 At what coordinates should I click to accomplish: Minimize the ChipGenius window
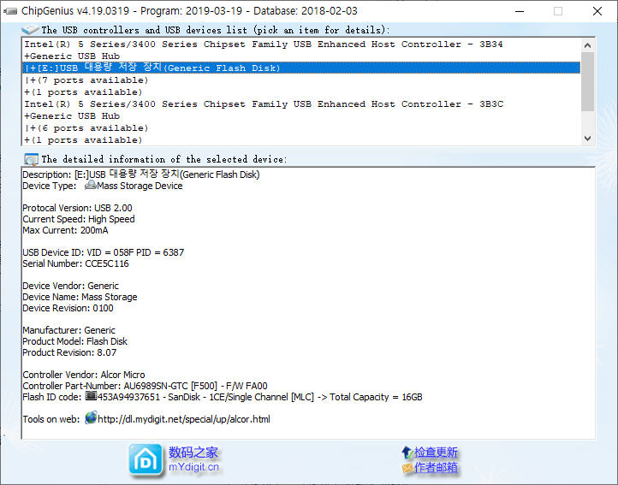pyautogui.click(x=520, y=11)
